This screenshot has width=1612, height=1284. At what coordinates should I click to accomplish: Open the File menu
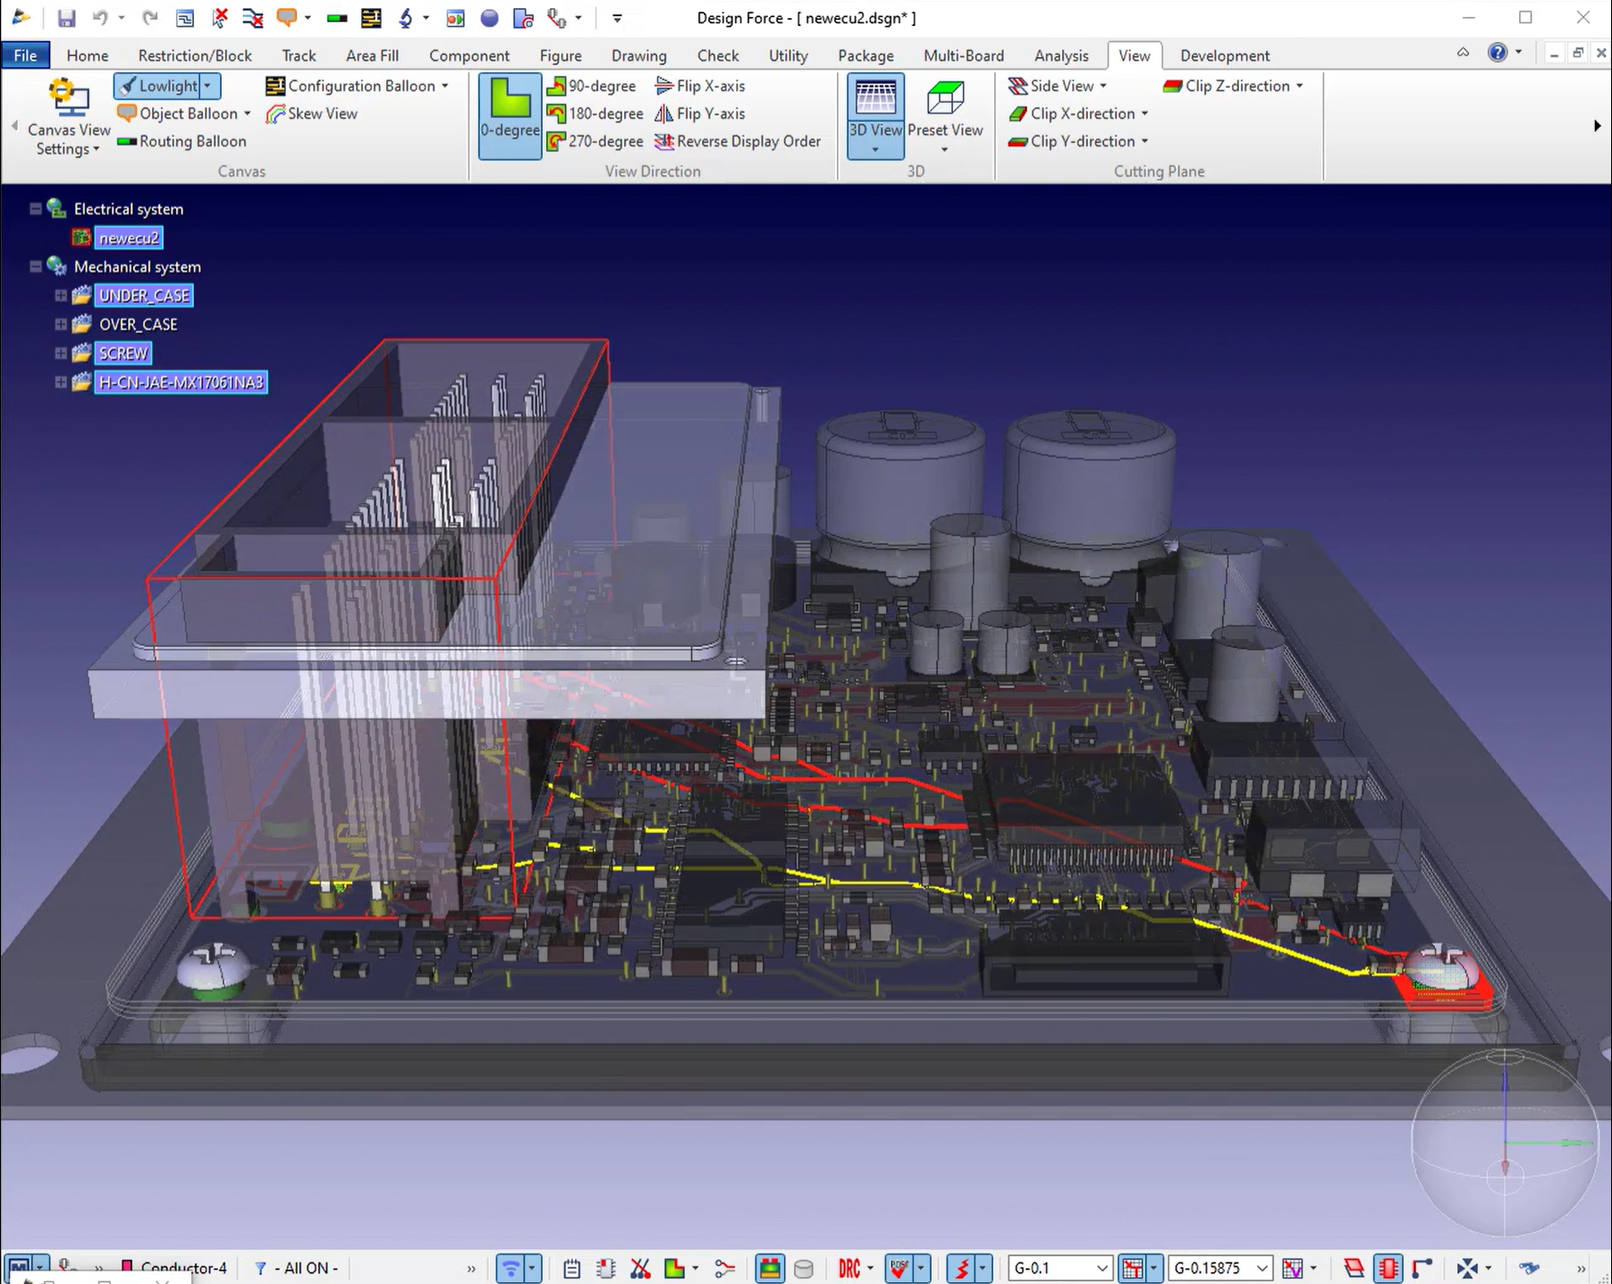click(25, 55)
